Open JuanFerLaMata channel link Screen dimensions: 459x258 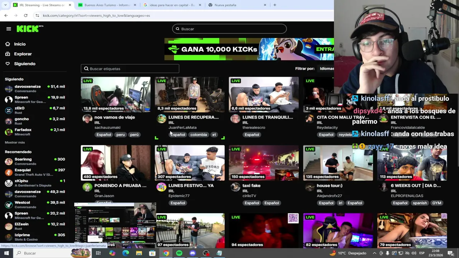pos(183,127)
